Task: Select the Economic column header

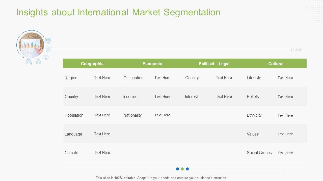Action: point(152,64)
